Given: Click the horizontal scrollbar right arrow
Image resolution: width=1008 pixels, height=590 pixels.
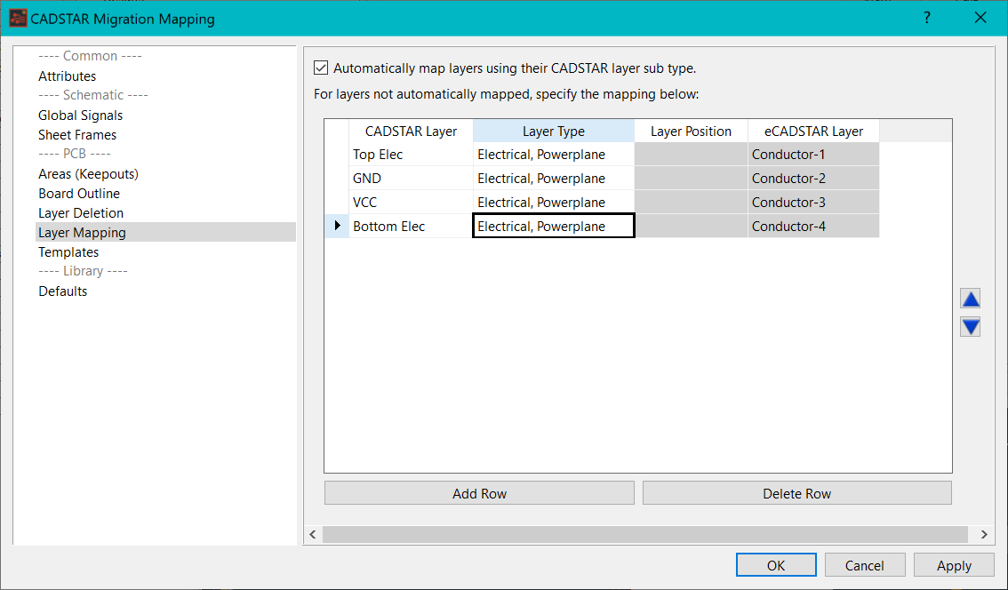Looking at the screenshot, I should click(984, 534).
